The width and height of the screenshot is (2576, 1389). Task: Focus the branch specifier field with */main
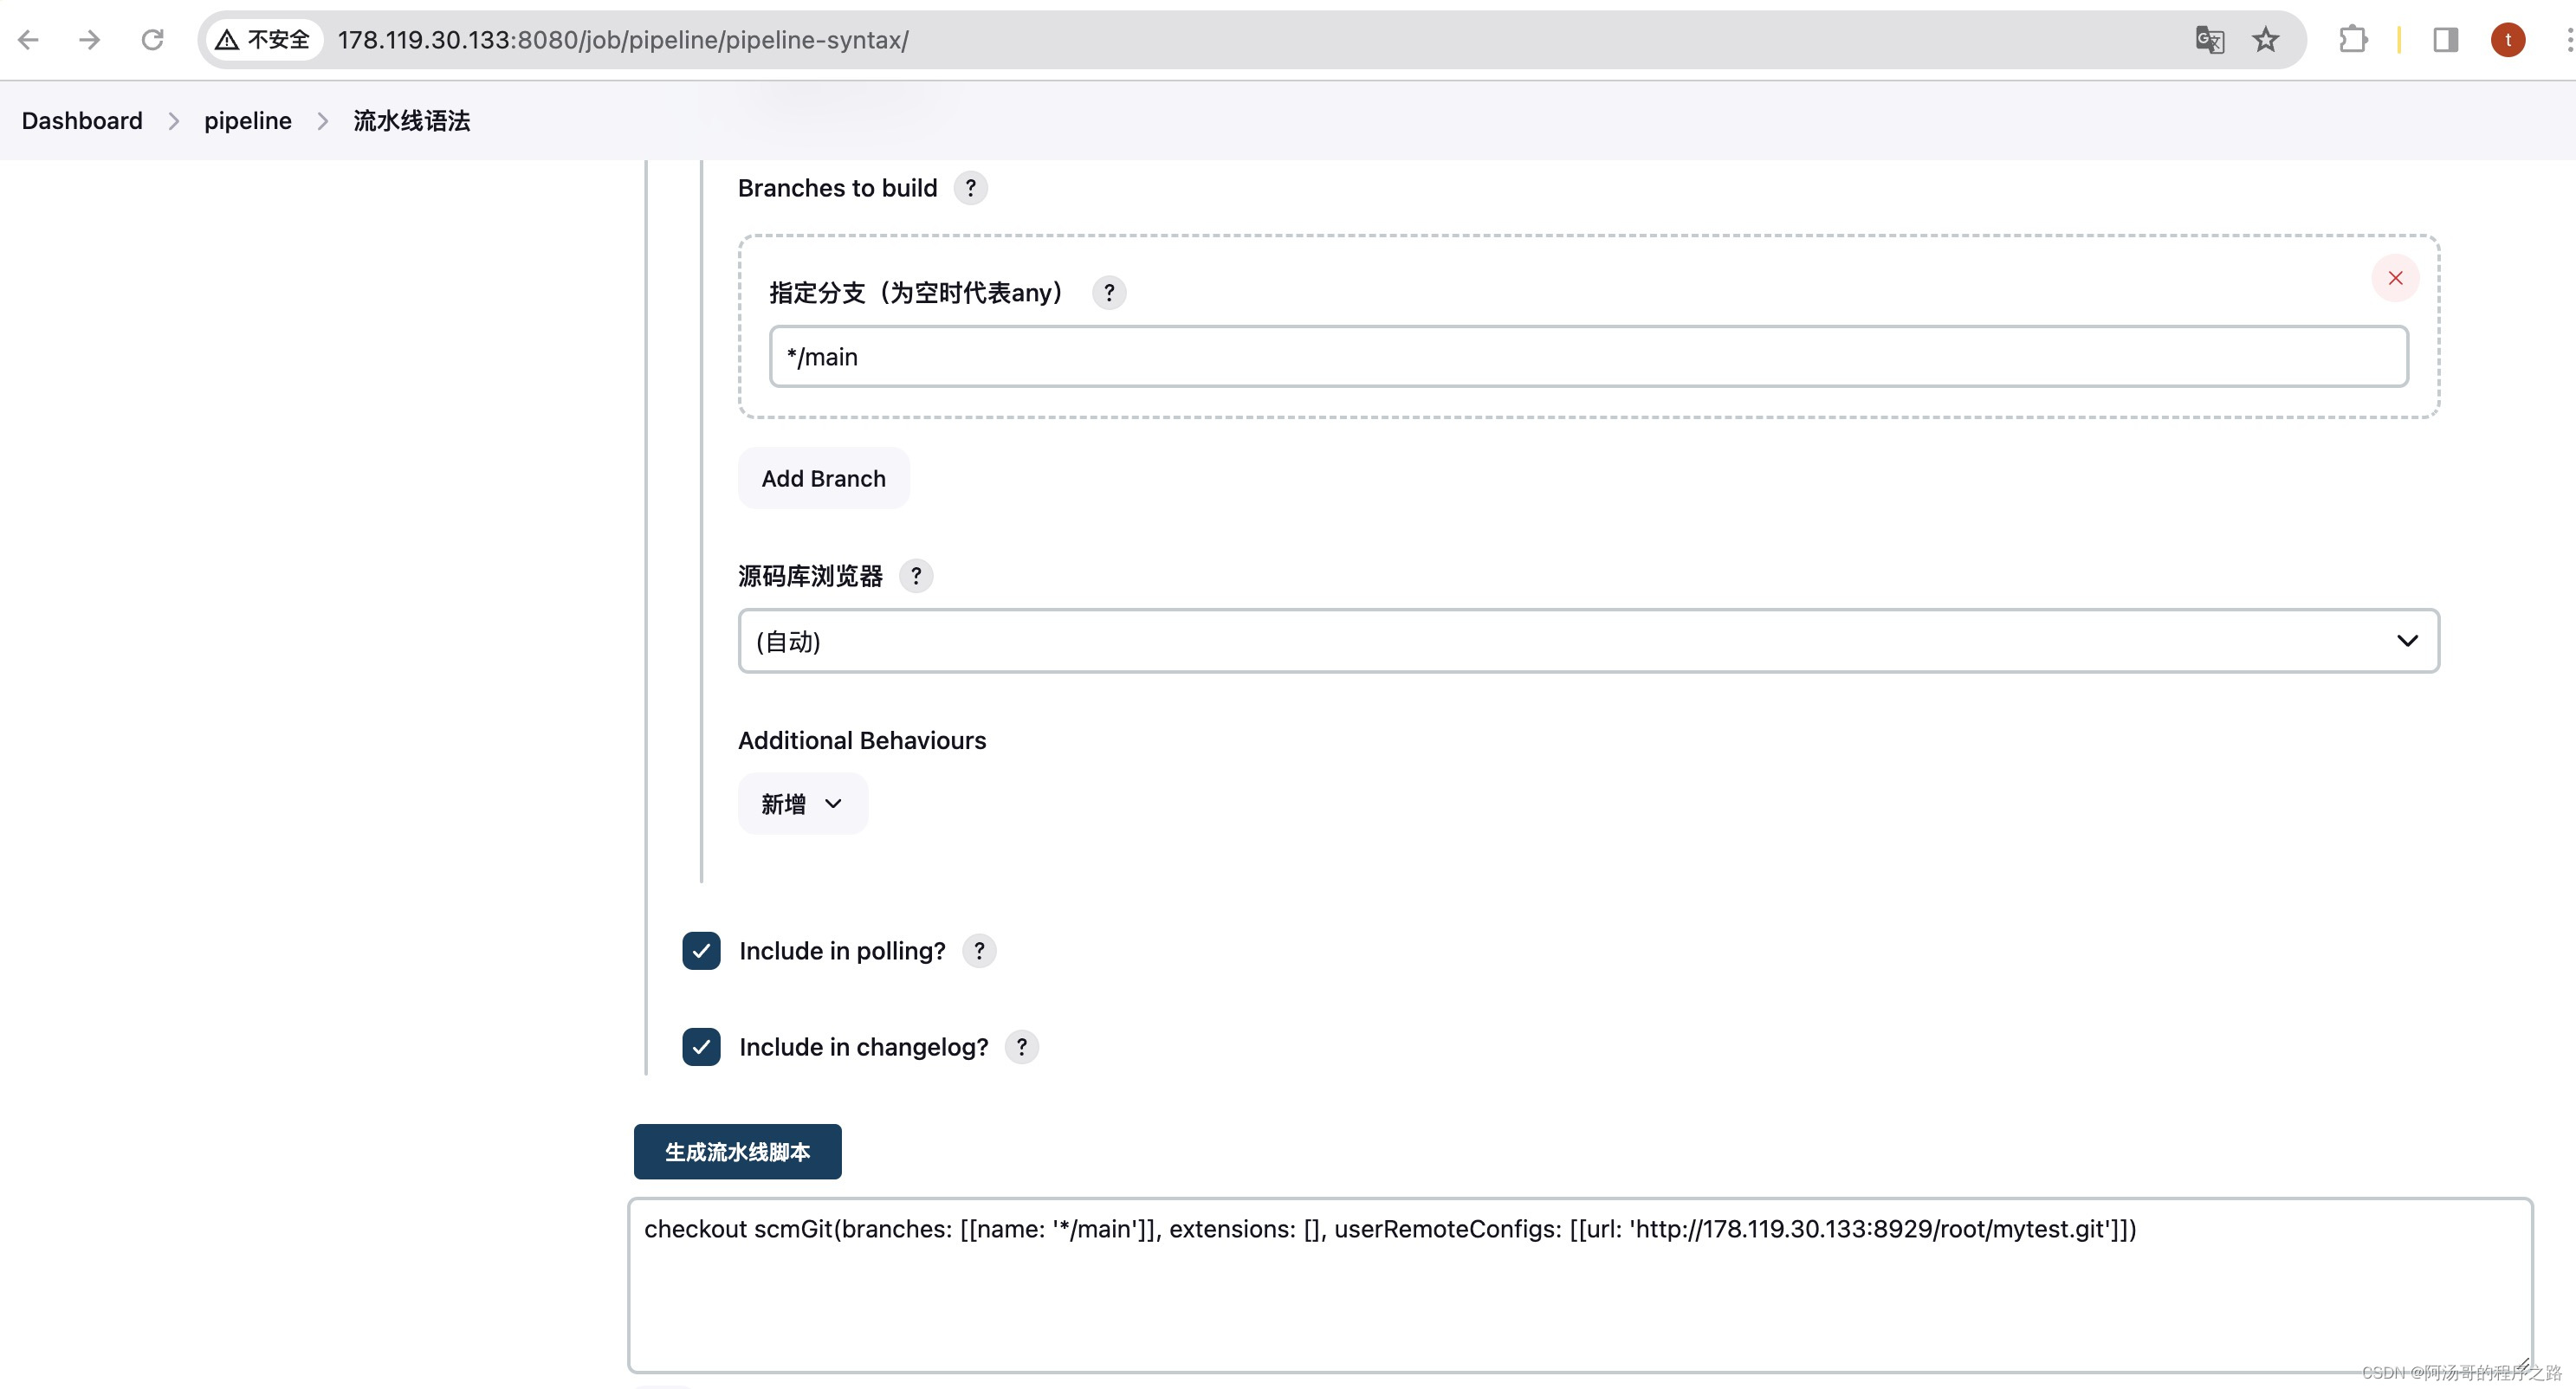click(1588, 357)
